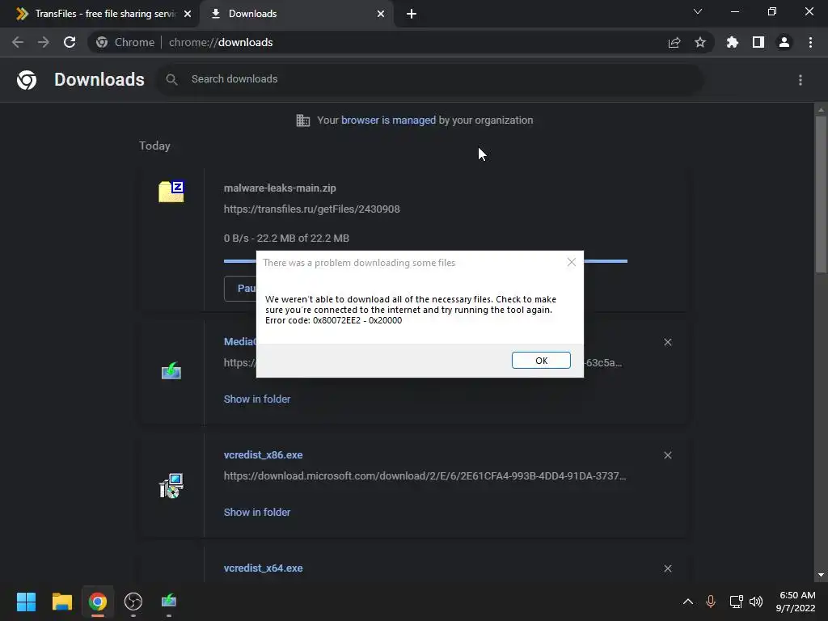
Task: Open the clock showing 6:50 AM
Action: 796,602
